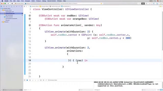Image resolution: width=163 pixels, height=91 pixels.
Task: Click the console filter field
Action: 149,90
